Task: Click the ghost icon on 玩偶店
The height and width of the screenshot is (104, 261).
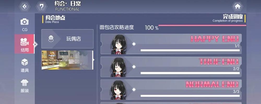Action: (x=51, y=39)
